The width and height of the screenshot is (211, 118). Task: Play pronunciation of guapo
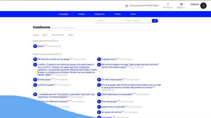35,46
